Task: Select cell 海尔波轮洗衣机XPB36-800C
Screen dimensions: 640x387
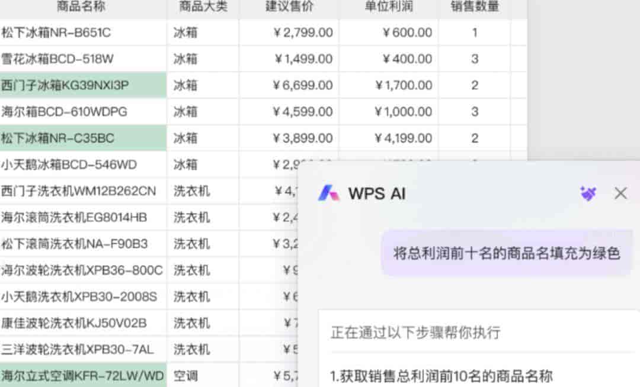Action: point(83,270)
